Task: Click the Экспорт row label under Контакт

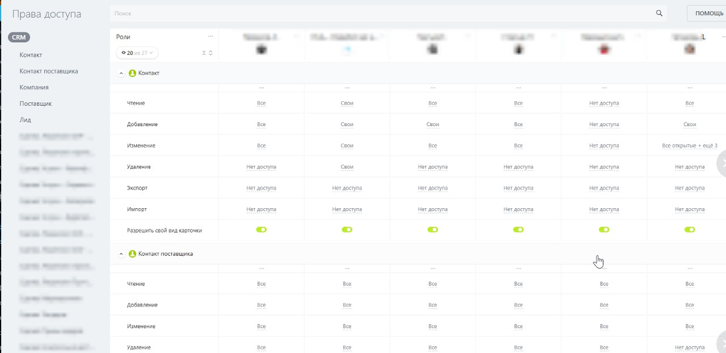Action: [137, 188]
